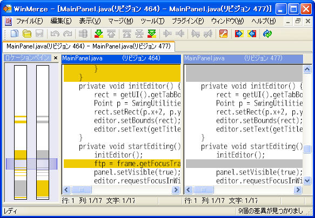Image resolution: width=315 pixels, height=218 pixels.
Task: Click the Select line difference icon
Action: pyautogui.click(x=83, y=33)
